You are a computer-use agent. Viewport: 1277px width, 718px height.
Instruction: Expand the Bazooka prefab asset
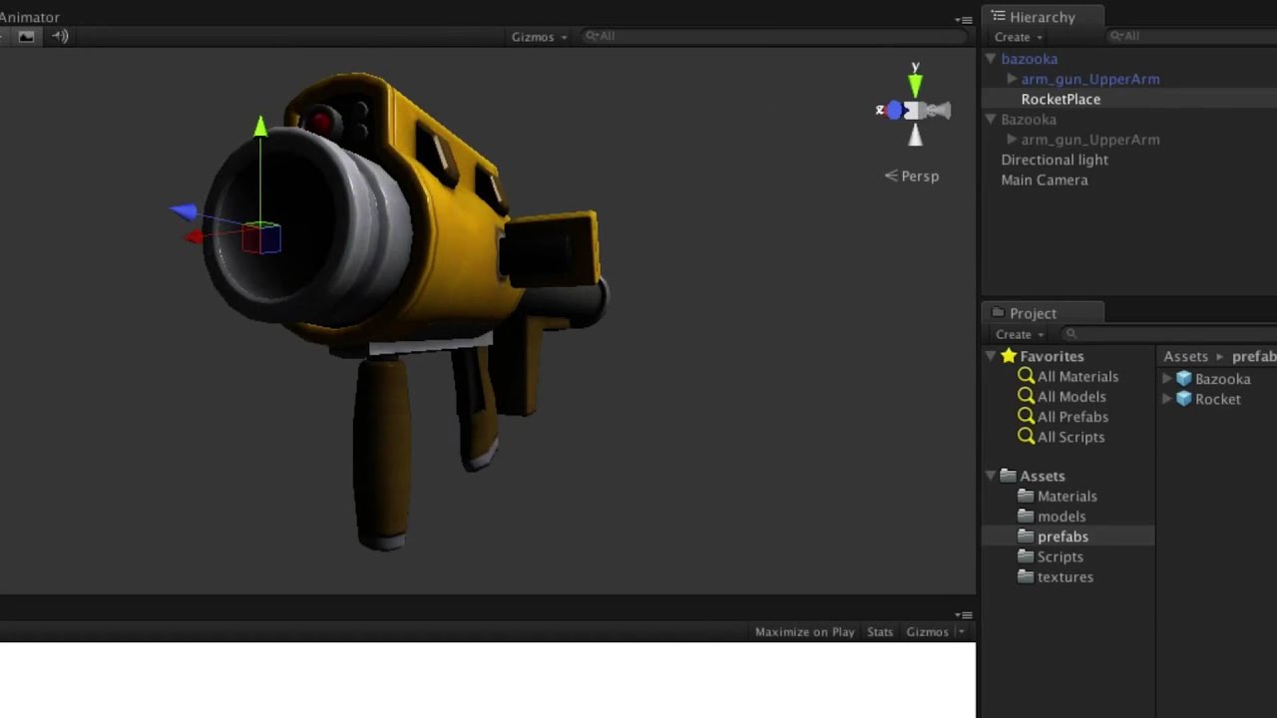tap(1167, 379)
